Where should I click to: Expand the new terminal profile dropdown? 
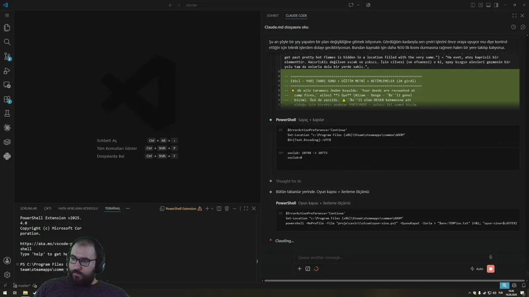coord(212,209)
